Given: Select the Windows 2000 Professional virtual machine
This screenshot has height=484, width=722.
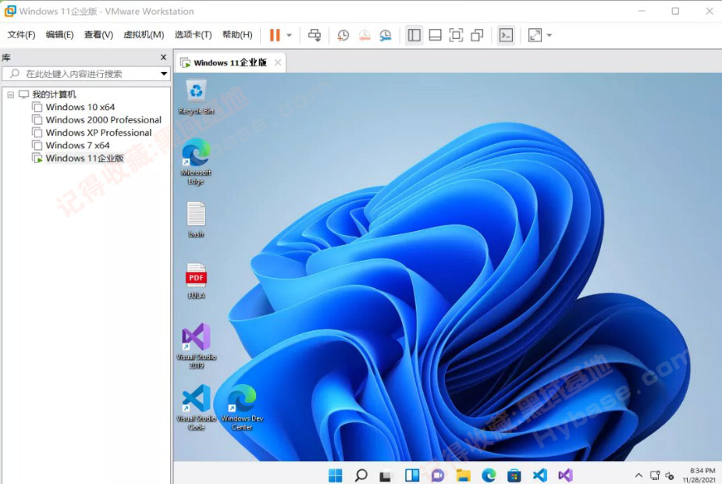Looking at the screenshot, I should (104, 119).
